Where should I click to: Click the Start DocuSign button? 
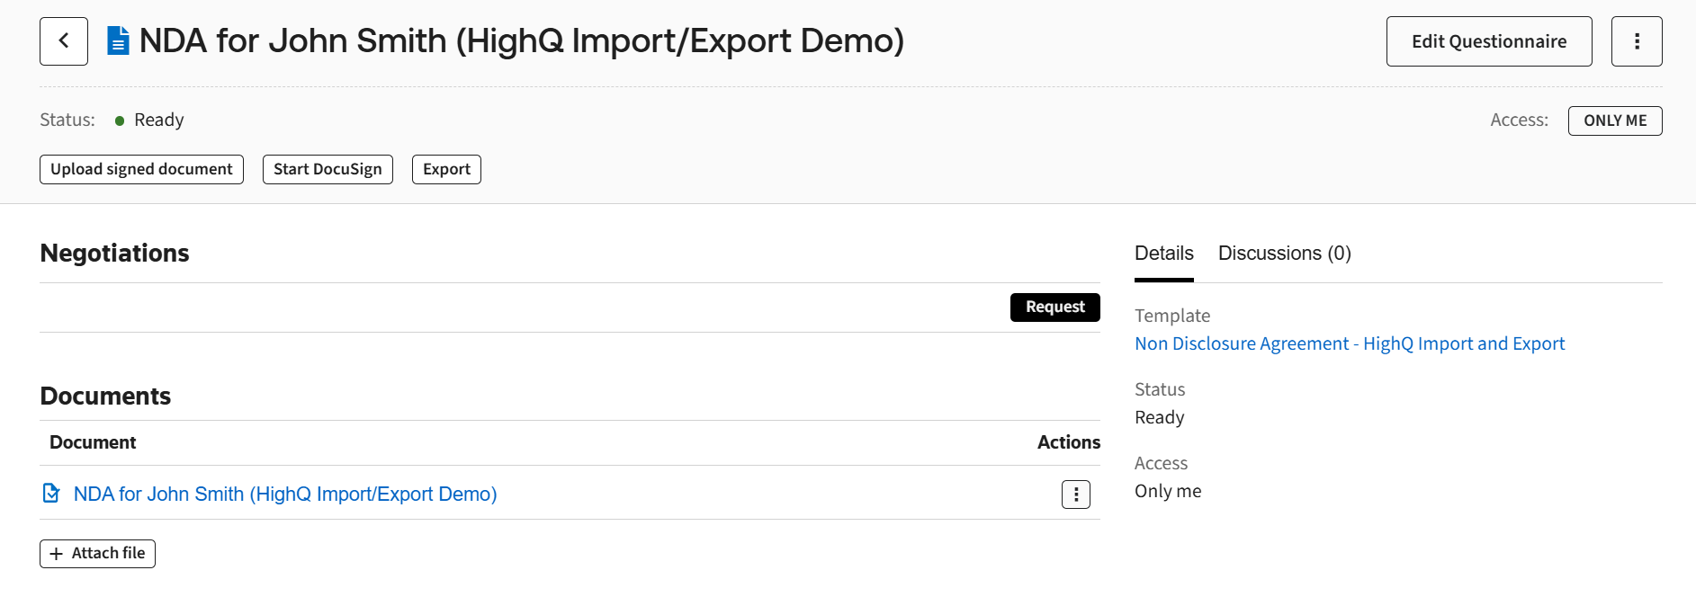click(328, 168)
